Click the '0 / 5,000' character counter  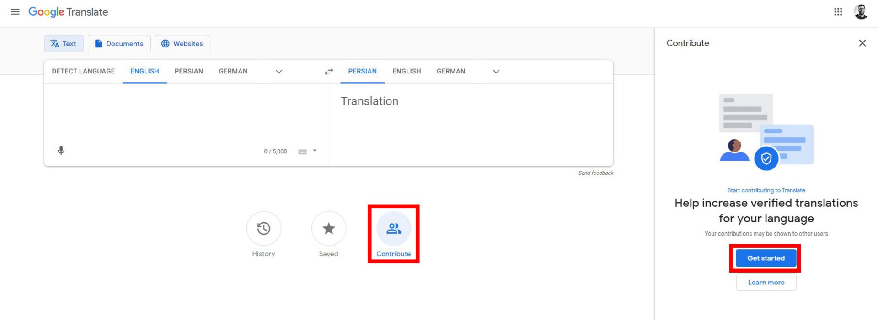(x=275, y=152)
